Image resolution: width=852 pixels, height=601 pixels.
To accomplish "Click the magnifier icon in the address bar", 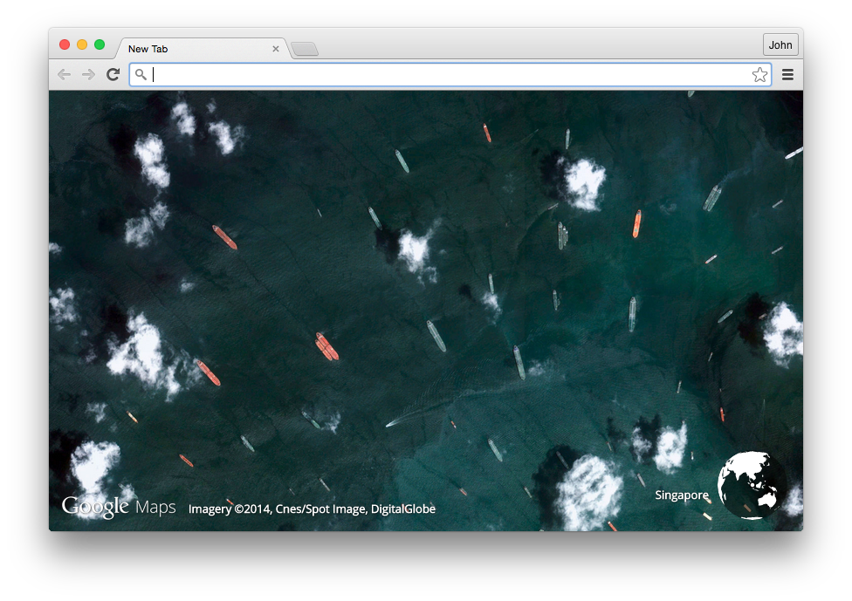I will pyautogui.click(x=141, y=74).
